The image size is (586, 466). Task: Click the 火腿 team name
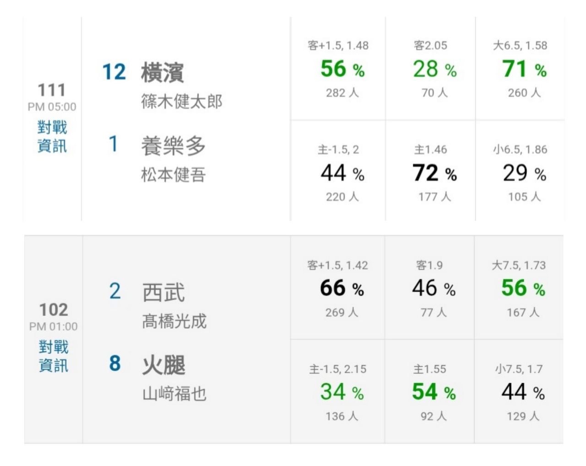pyautogui.click(x=163, y=365)
